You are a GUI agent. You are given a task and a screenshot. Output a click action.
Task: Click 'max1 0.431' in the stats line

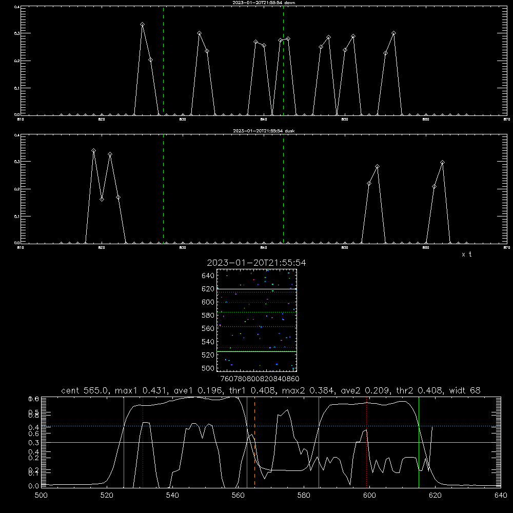pos(143,390)
